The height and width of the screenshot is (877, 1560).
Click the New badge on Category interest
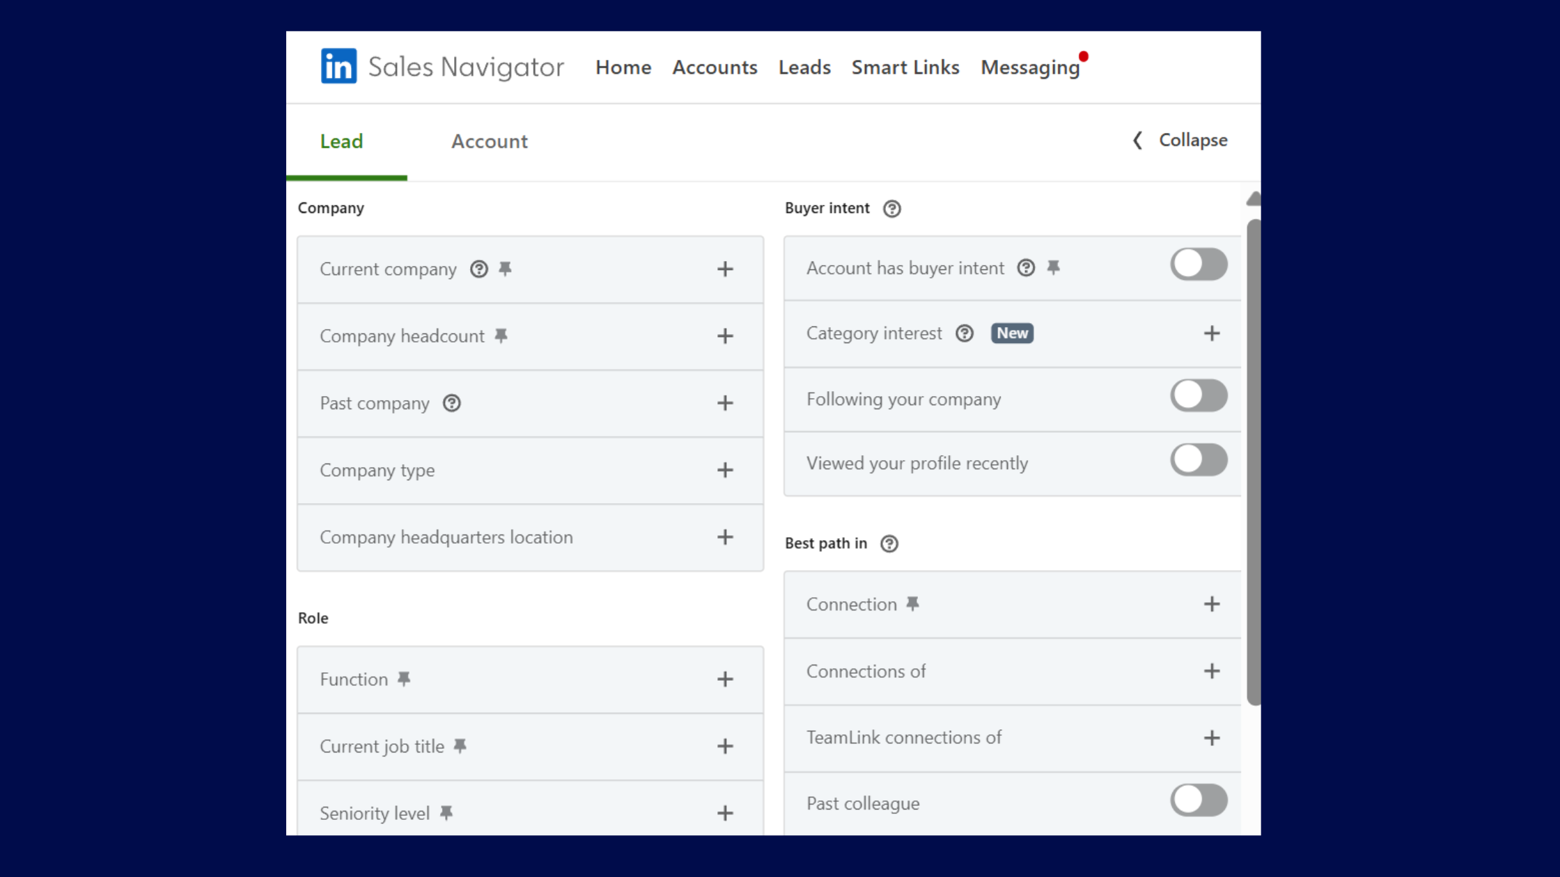click(x=1012, y=333)
